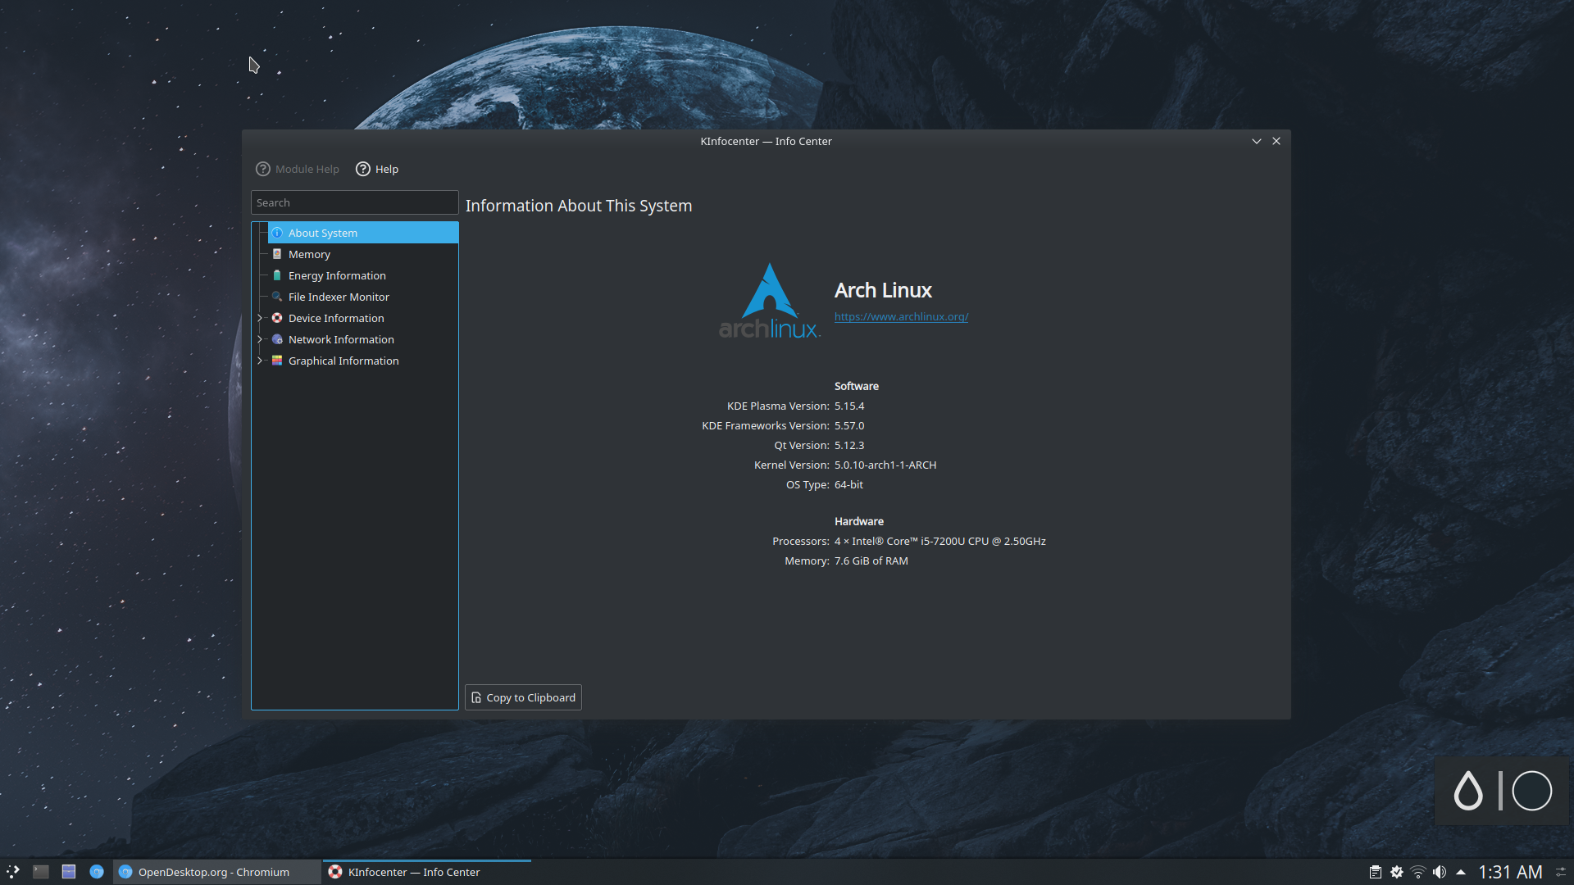Launch Chromium from the pinned panel icon

coord(97,872)
